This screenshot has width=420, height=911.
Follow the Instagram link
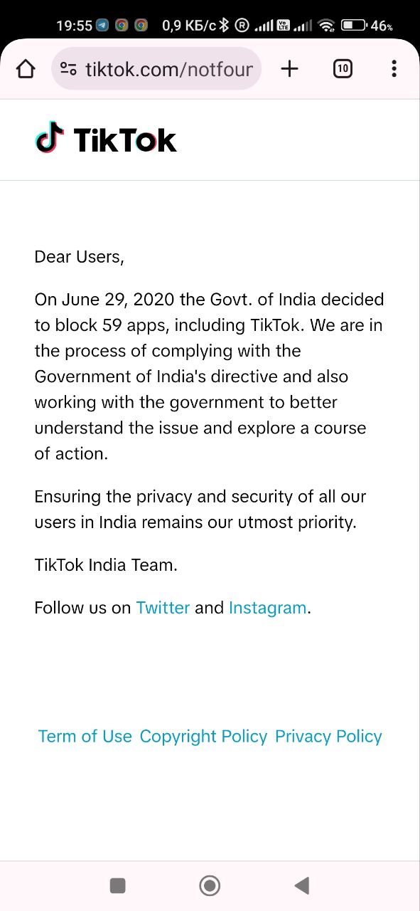267,608
